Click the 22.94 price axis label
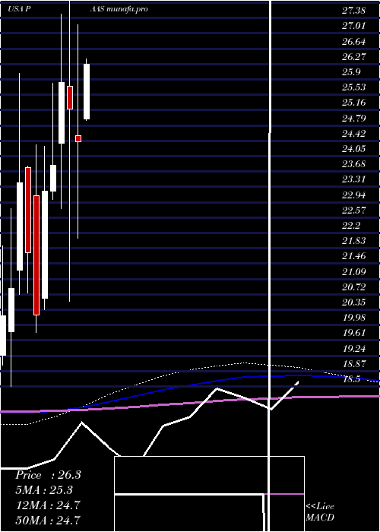380x532 pixels. click(353, 195)
